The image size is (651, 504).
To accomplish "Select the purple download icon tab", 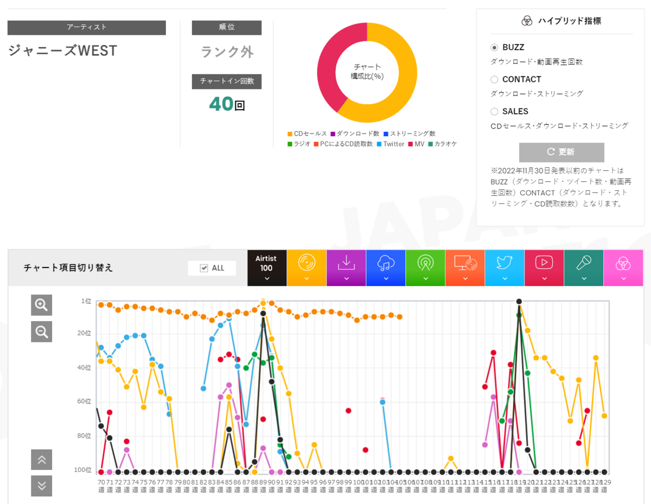I will point(346,267).
